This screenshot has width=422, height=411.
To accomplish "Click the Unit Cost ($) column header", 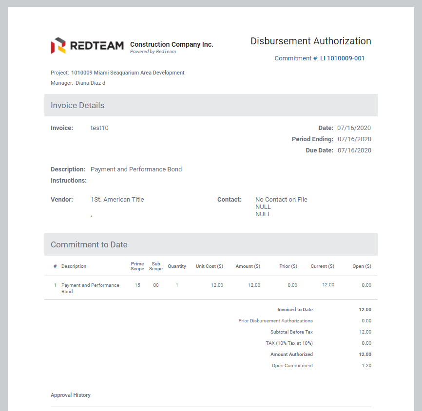I will pos(209,266).
